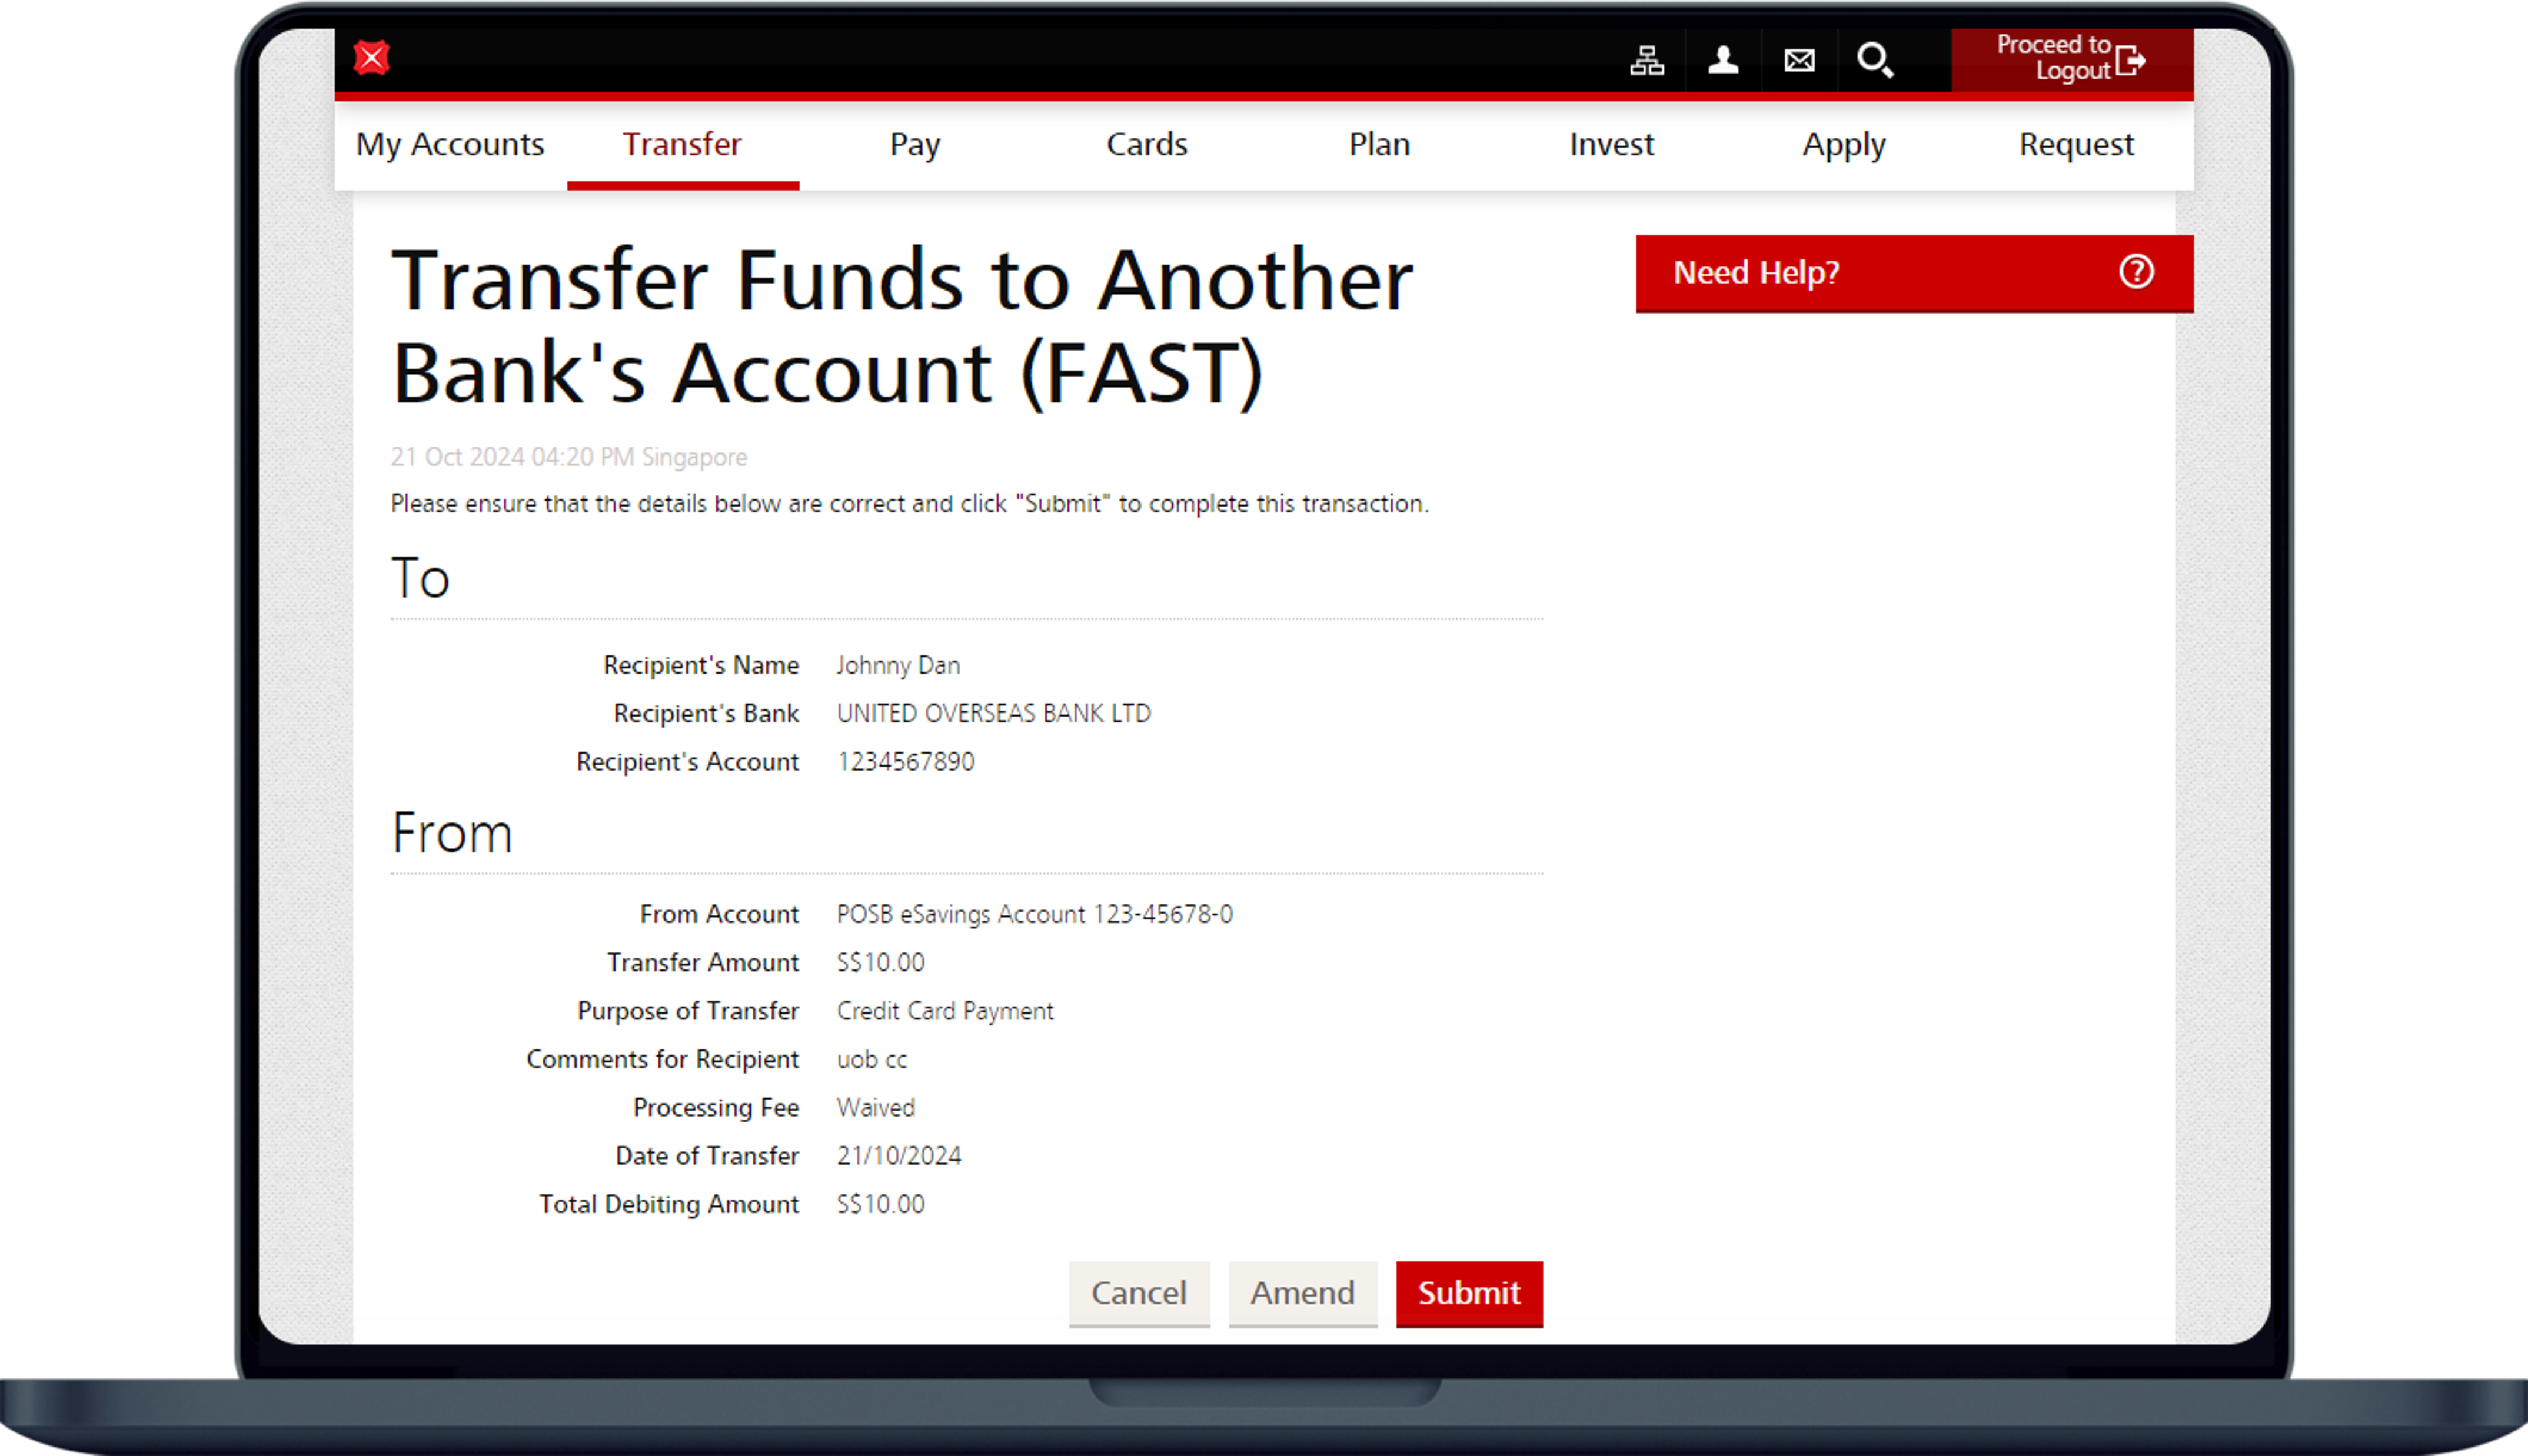Open the user profile icon
This screenshot has height=1456, width=2528.
[x=1723, y=61]
